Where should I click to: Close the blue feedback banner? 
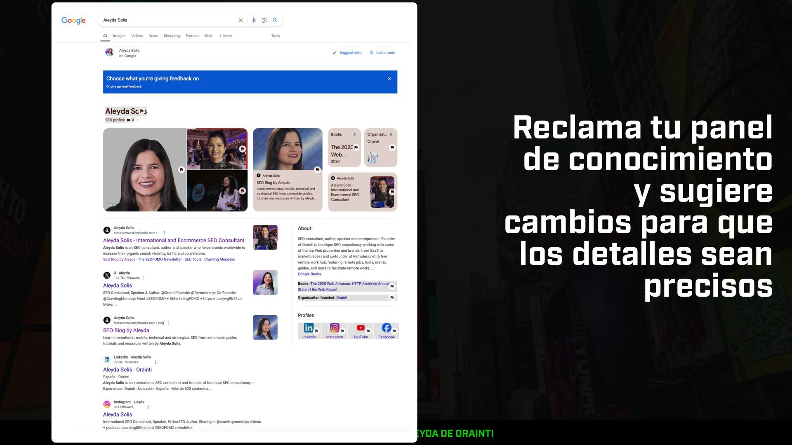coord(389,79)
